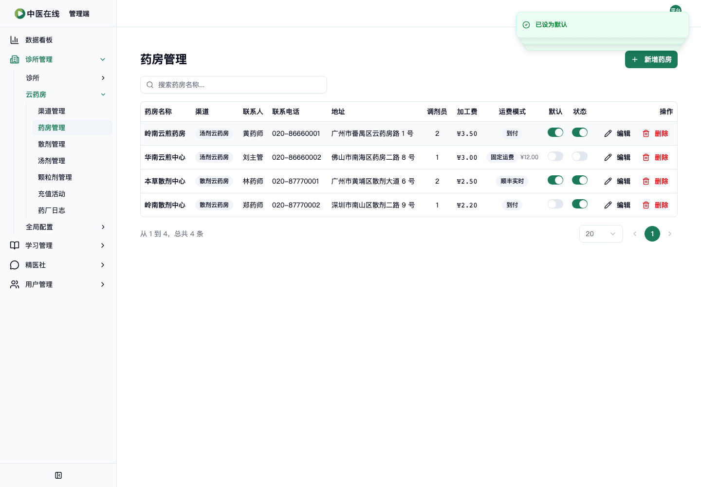Go to next page arrow
The height and width of the screenshot is (487, 701).
pyautogui.click(x=670, y=234)
